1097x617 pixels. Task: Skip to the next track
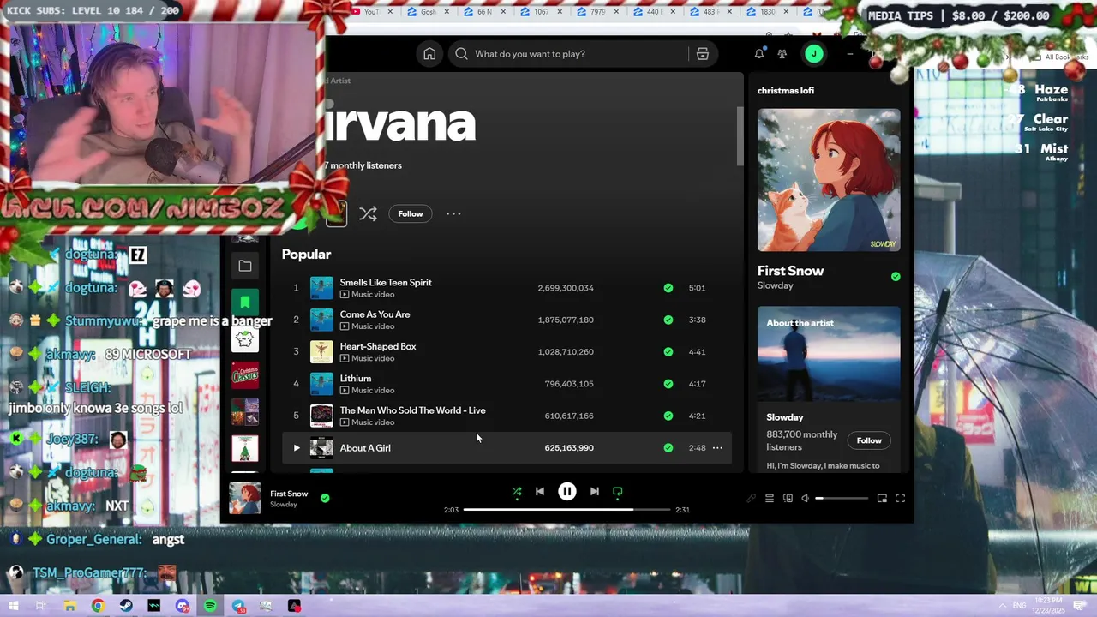click(x=595, y=492)
